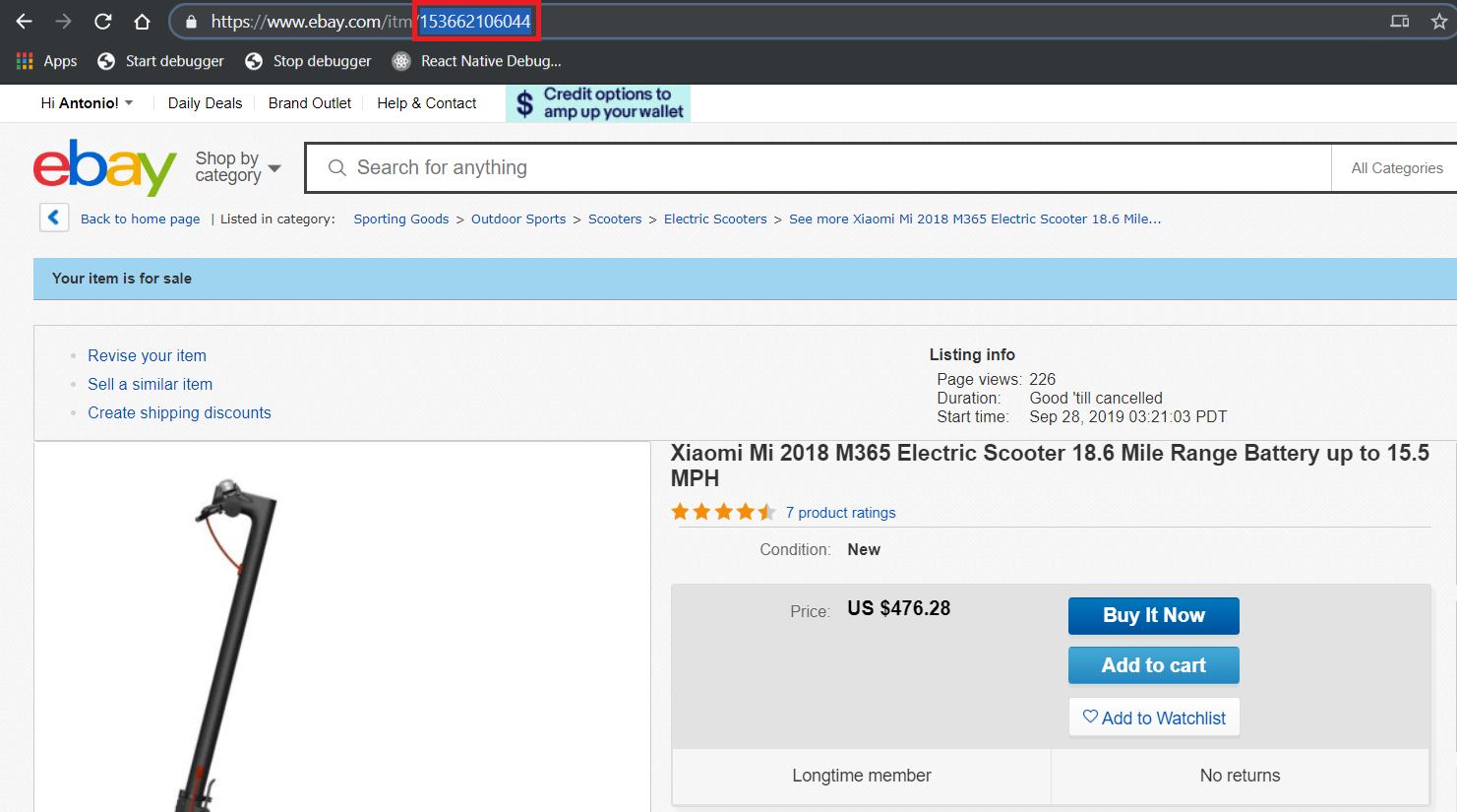The width and height of the screenshot is (1457, 812).
Task: Click the star rating icons
Action: coord(723,512)
